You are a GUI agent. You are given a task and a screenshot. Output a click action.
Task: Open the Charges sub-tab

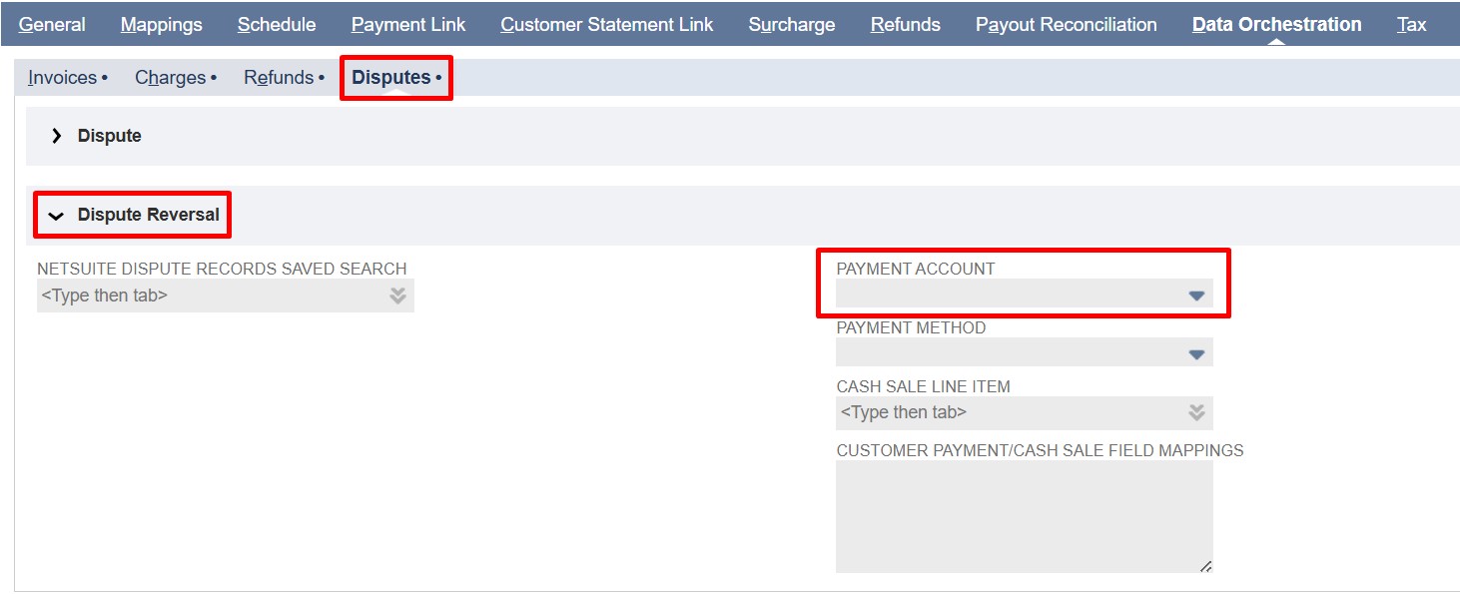pyautogui.click(x=170, y=77)
